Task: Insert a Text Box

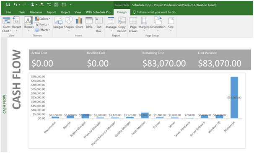Action: click(99, 25)
